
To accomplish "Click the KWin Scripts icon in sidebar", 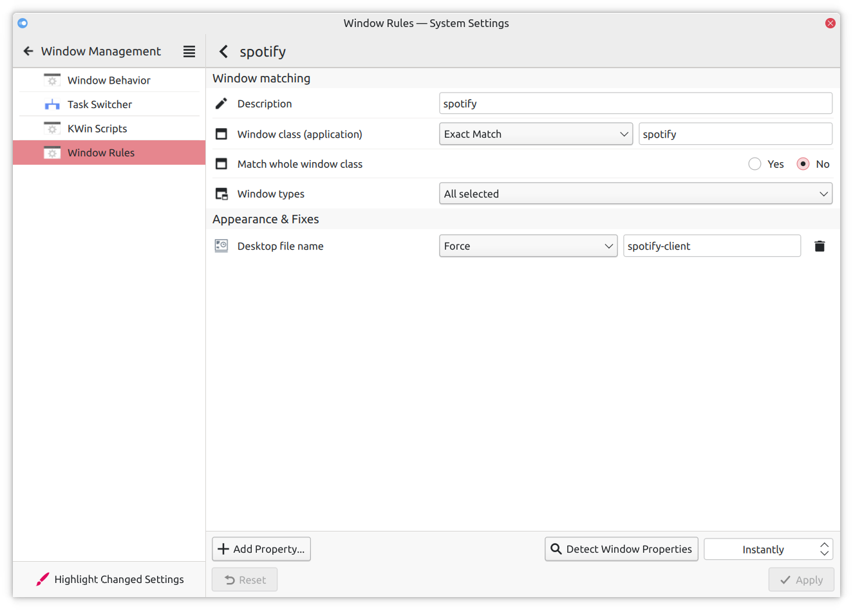I will click(x=52, y=129).
